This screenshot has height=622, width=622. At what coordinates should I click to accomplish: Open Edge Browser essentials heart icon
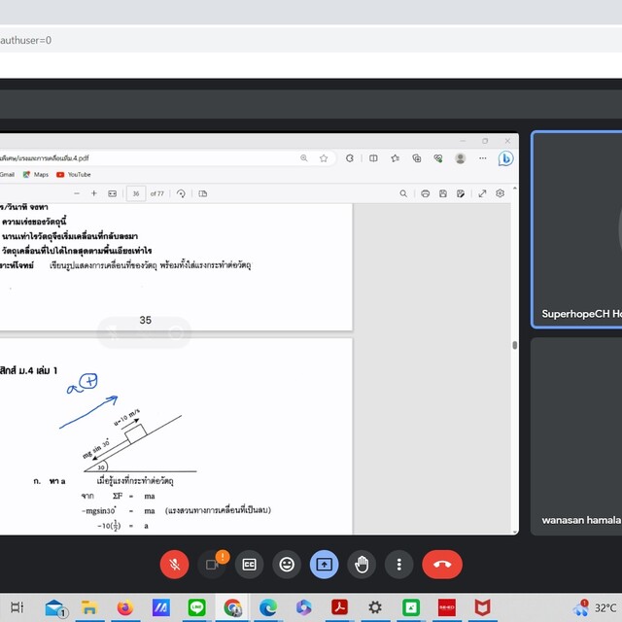pyautogui.click(x=438, y=158)
